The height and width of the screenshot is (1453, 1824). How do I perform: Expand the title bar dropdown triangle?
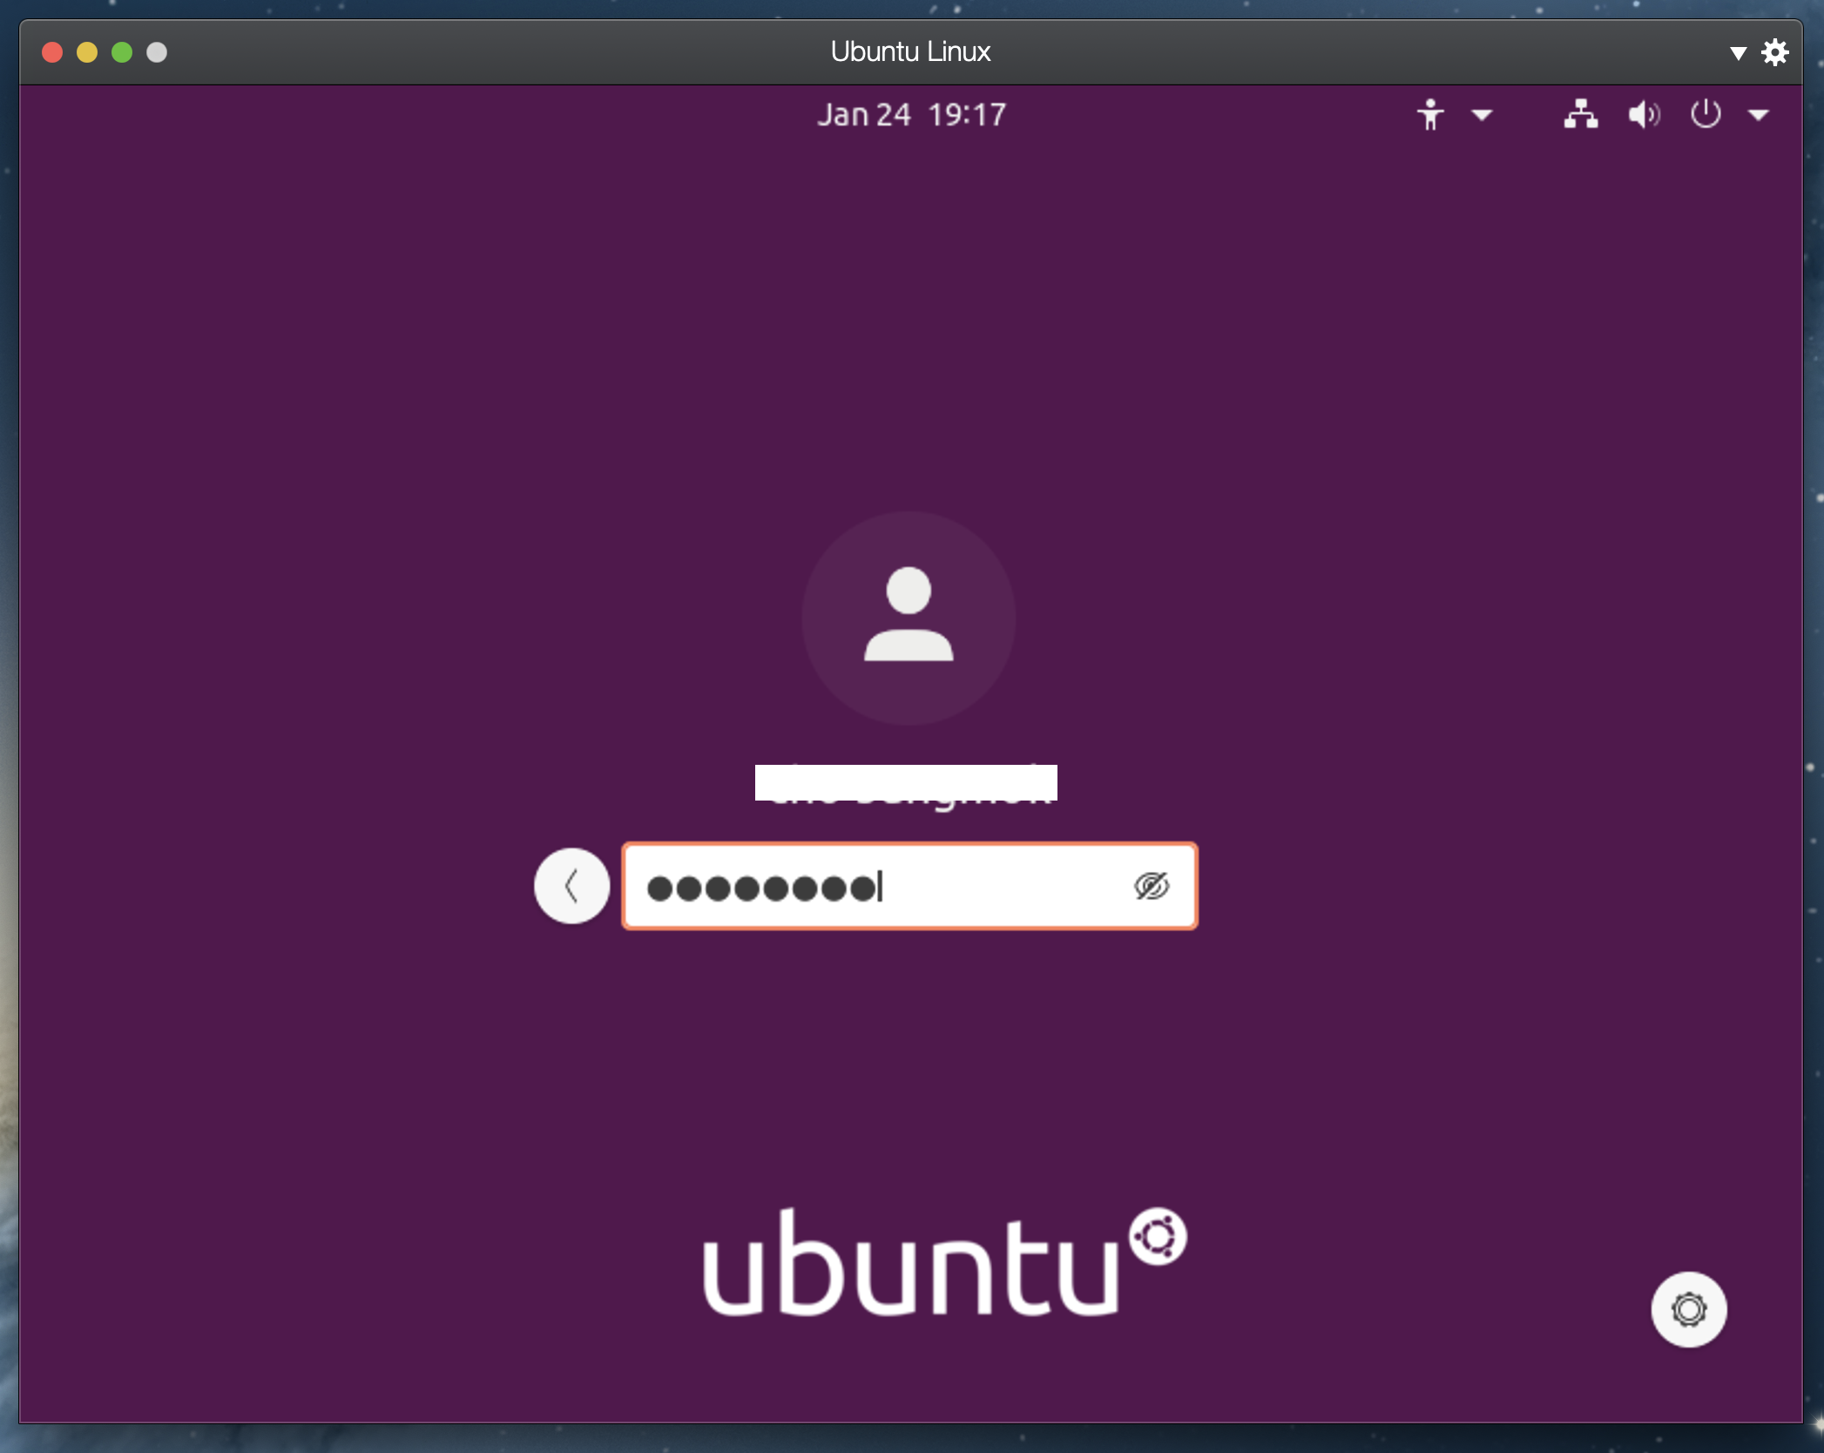pyautogui.click(x=1738, y=53)
